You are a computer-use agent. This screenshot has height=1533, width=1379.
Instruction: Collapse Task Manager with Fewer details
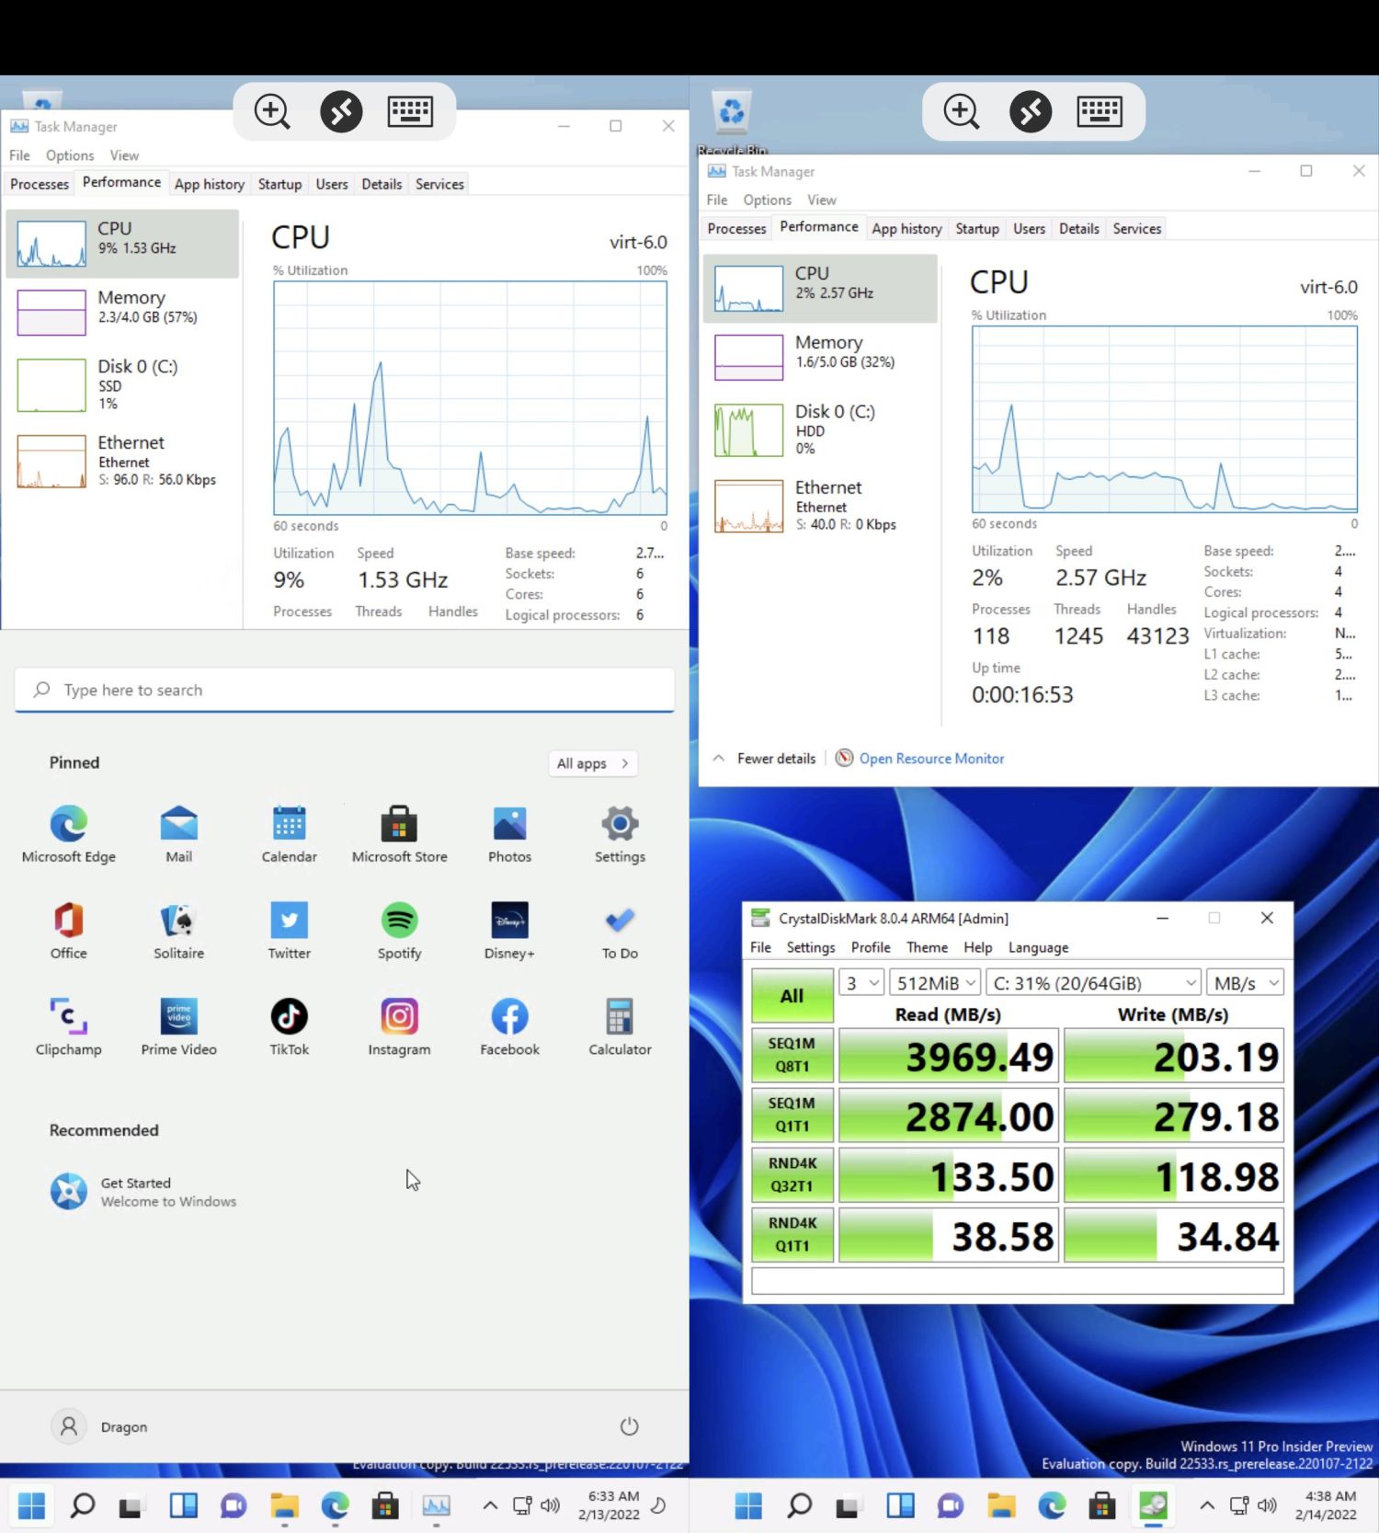pos(765,759)
